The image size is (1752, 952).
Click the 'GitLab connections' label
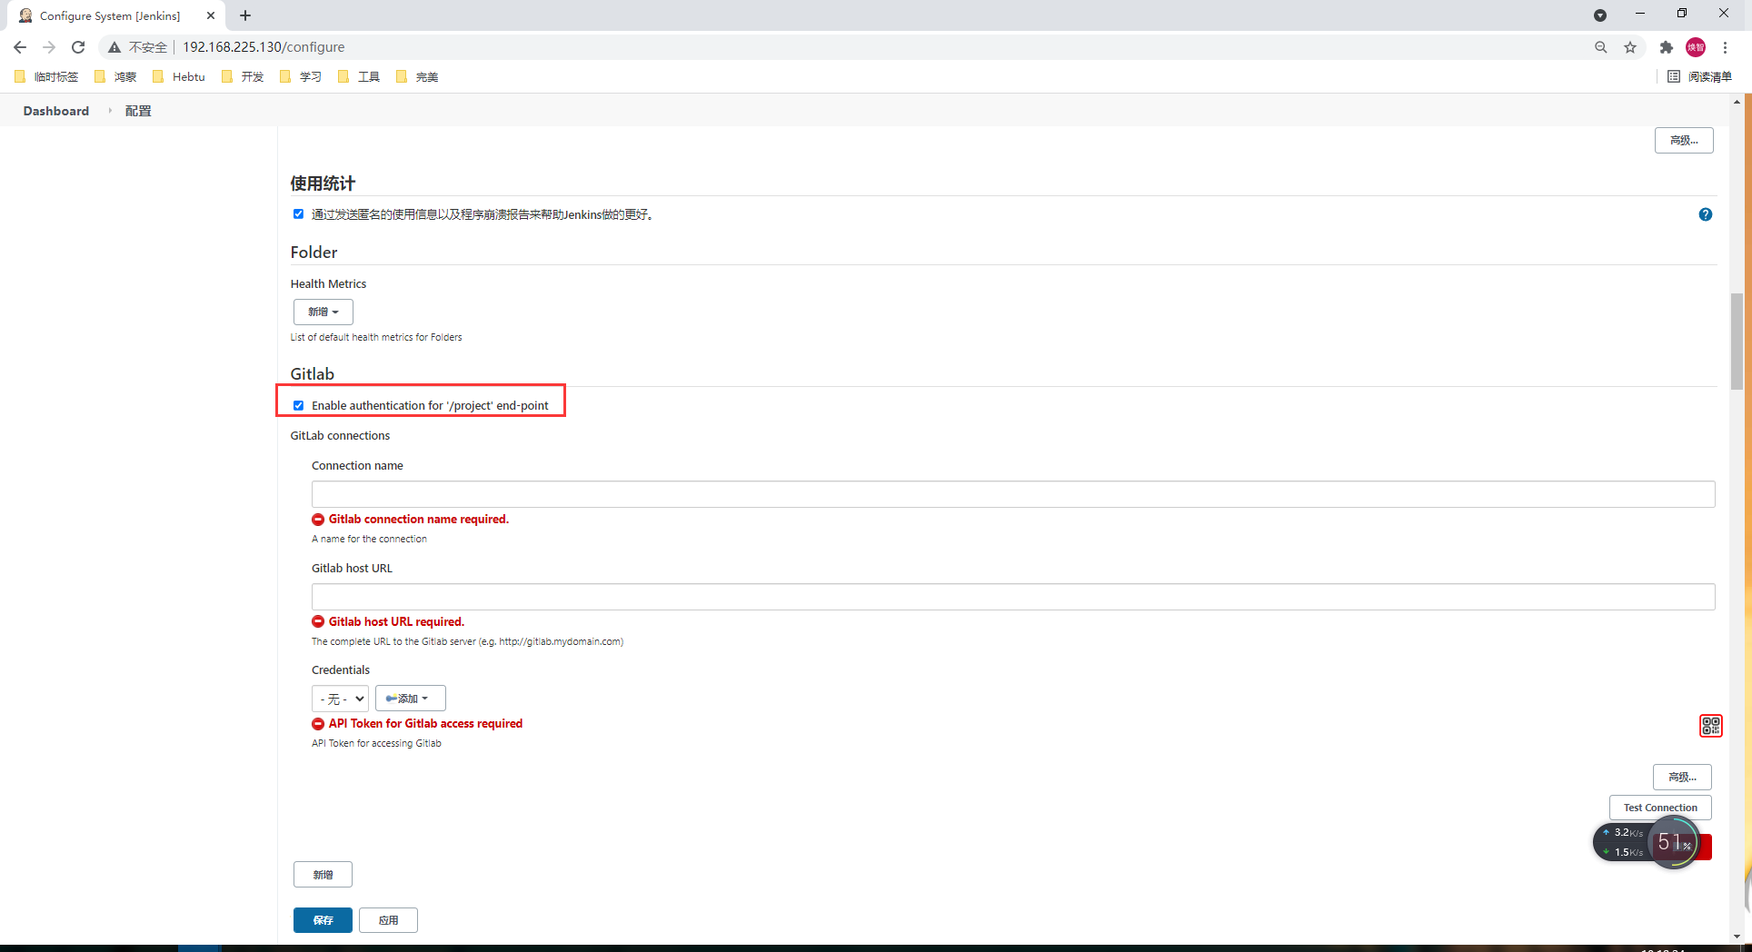pyautogui.click(x=340, y=436)
